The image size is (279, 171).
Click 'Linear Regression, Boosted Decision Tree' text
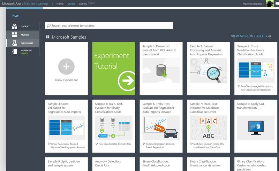click(x=68, y=146)
